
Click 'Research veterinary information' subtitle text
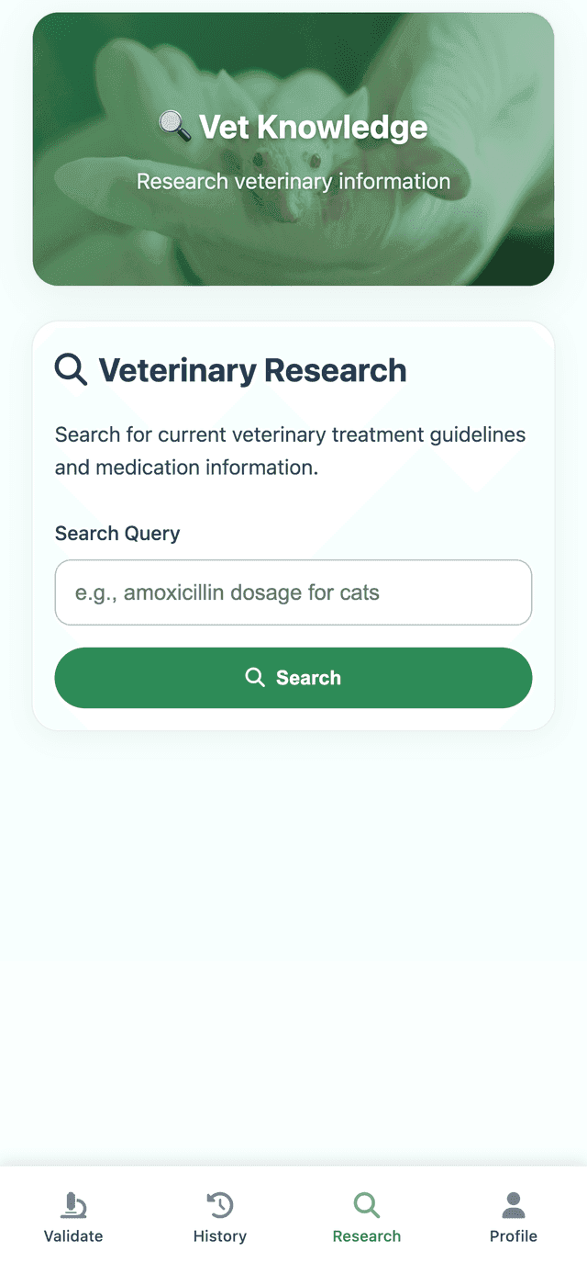pos(293,182)
